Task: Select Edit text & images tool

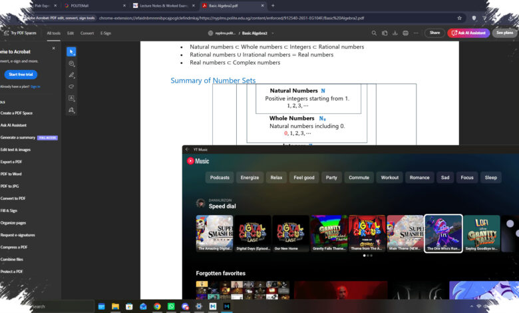Action: pos(15,150)
